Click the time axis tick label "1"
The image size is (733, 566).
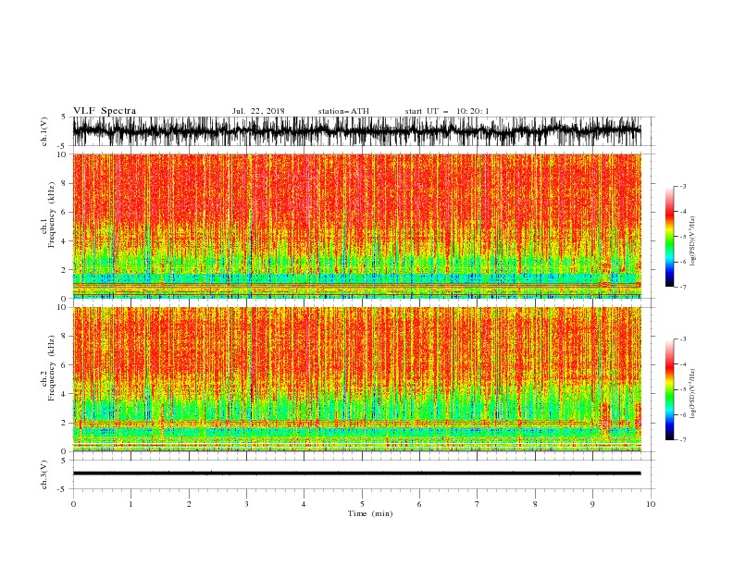130,504
